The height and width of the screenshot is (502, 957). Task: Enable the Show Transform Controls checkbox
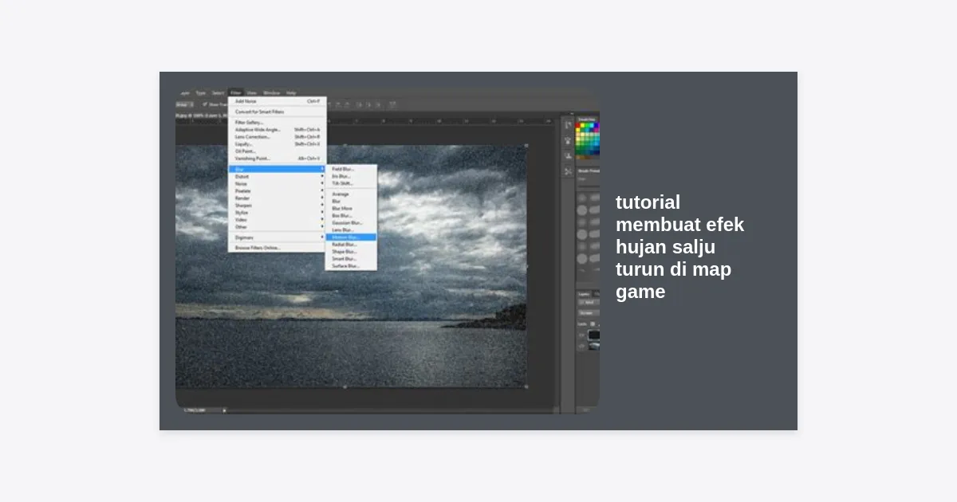pos(204,104)
